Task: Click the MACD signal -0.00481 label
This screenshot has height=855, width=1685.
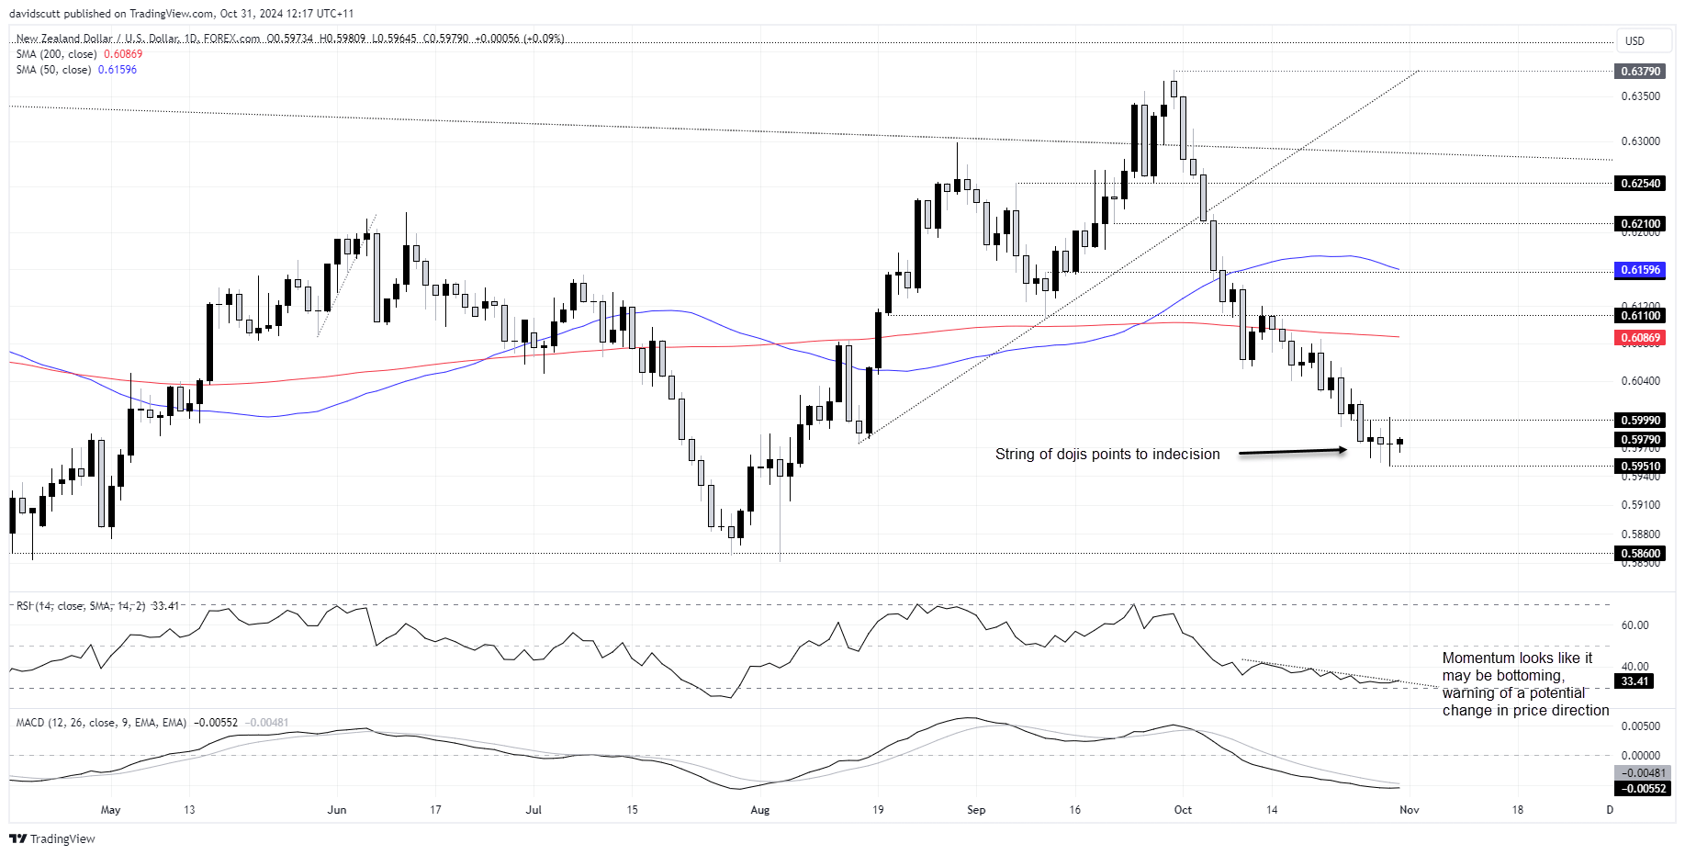Action: (1642, 772)
